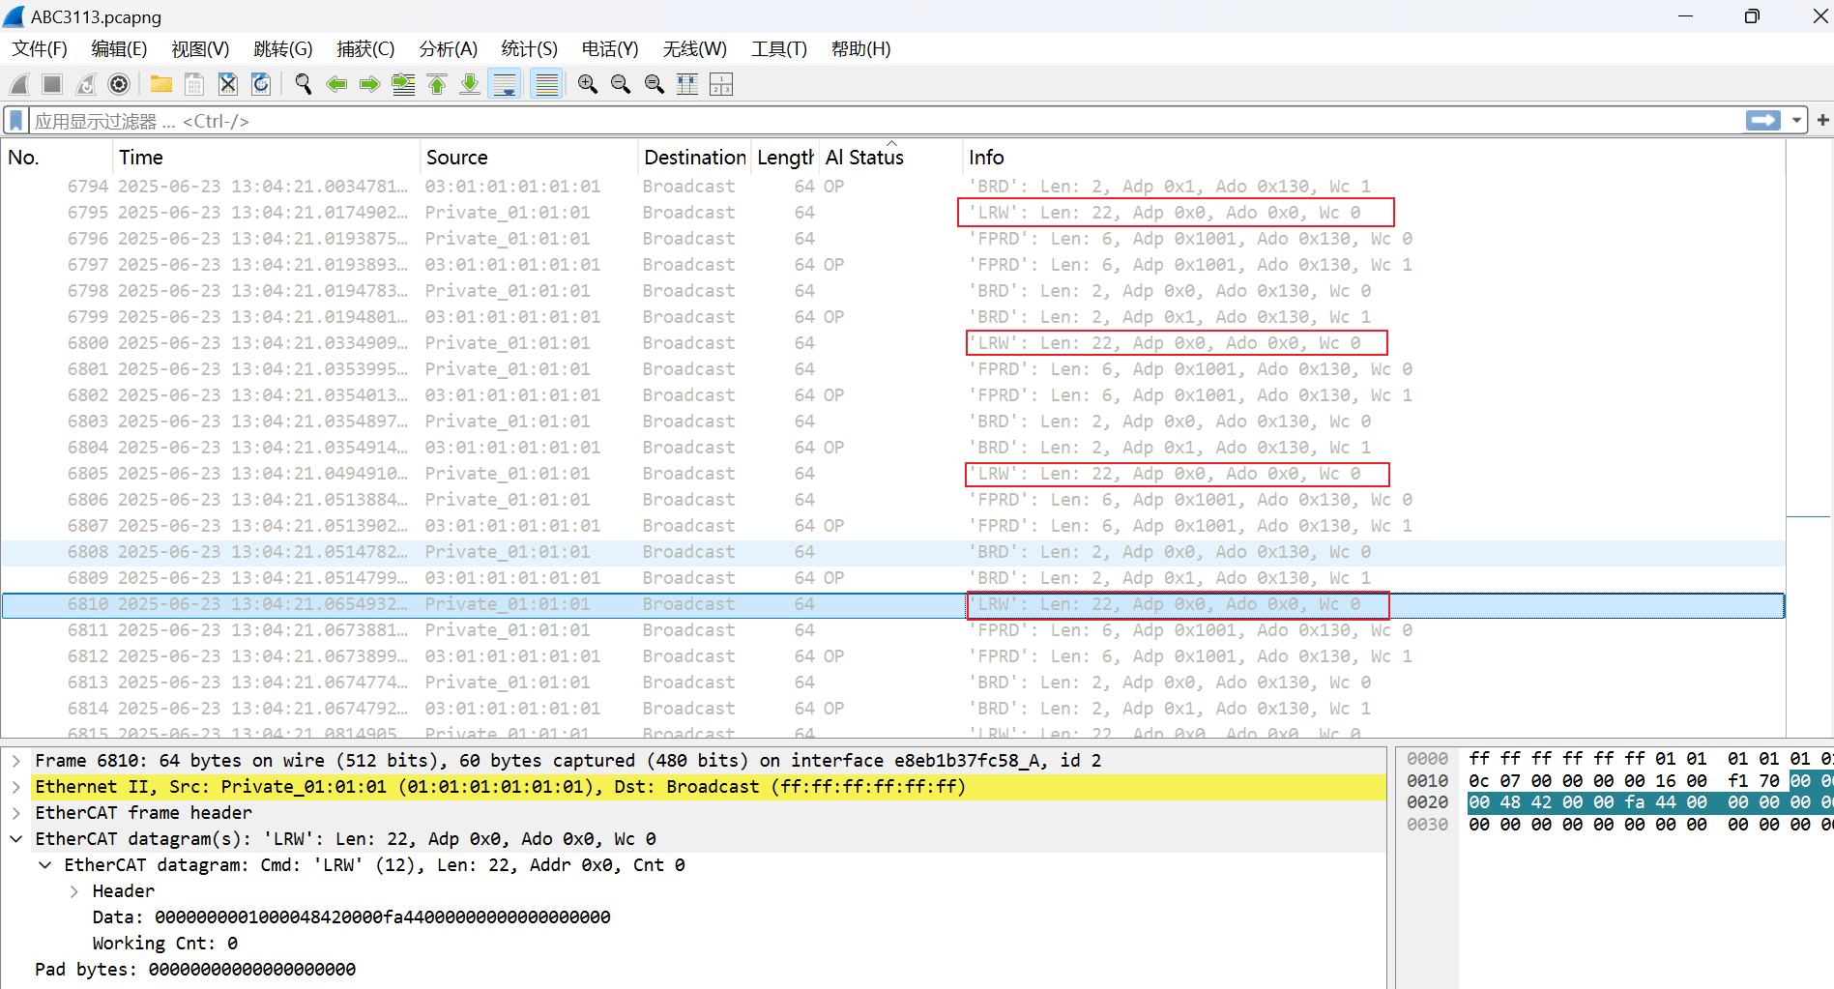The width and height of the screenshot is (1834, 989).
Task: Toggle auto-scroll during live capture
Action: [x=505, y=85]
